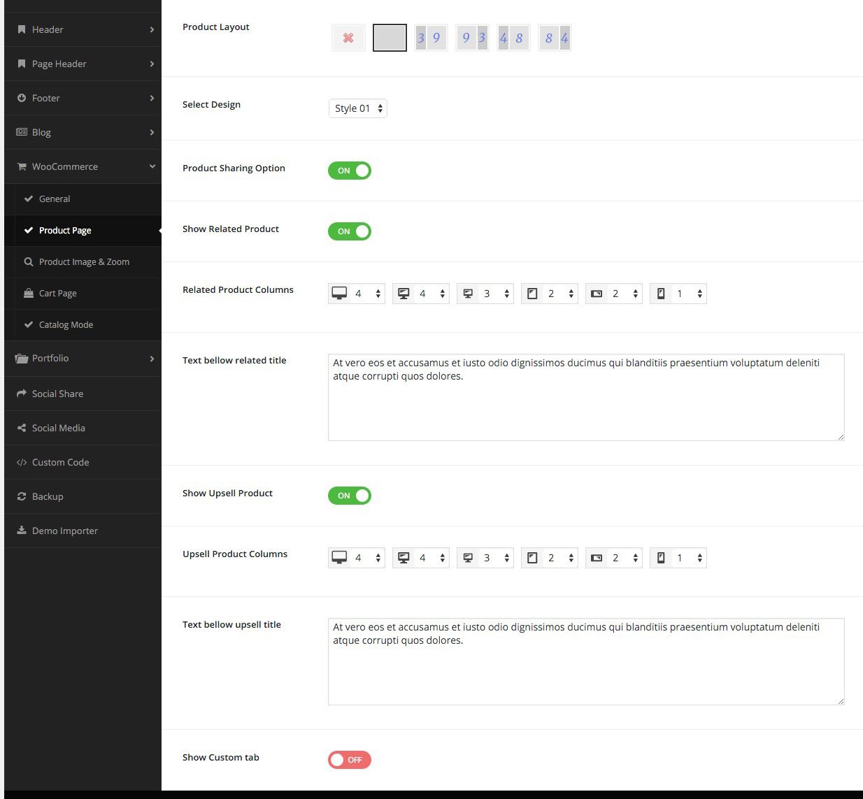Expand the Header menu chevron
The width and height of the screenshot is (863, 799).
[152, 29]
